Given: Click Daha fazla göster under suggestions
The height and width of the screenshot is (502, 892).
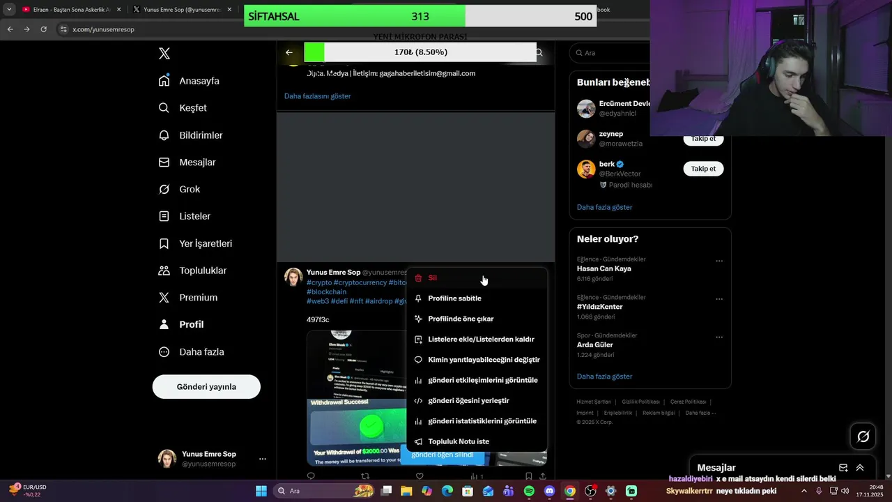Looking at the screenshot, I should [604, 207].
